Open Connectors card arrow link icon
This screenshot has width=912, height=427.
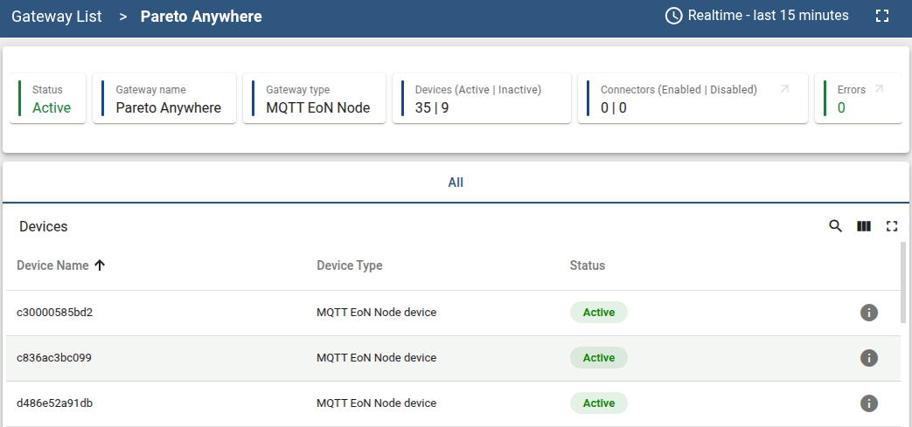(784, 89)
